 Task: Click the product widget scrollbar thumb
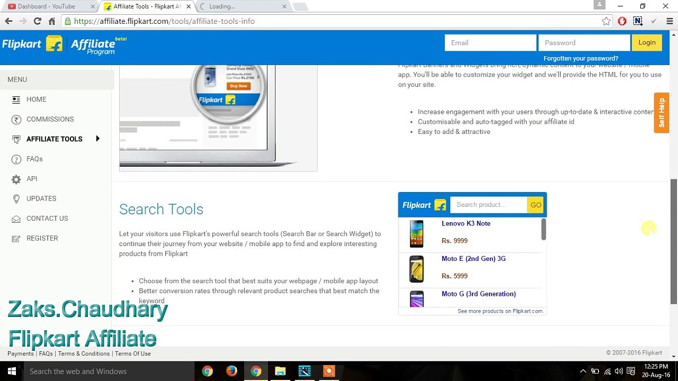click(543, 229)
